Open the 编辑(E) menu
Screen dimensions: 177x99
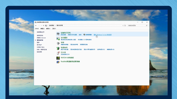(x=42, y=29)
